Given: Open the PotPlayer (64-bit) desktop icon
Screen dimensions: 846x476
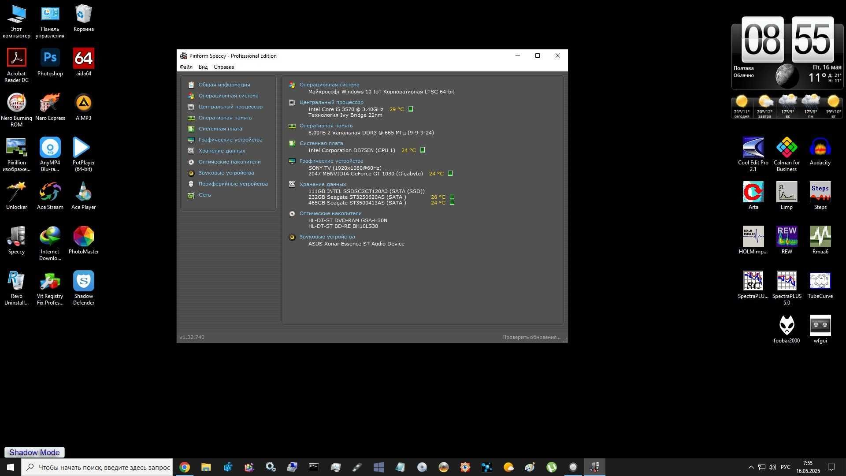Looking at the screenshot, I should tap(83, 154).
